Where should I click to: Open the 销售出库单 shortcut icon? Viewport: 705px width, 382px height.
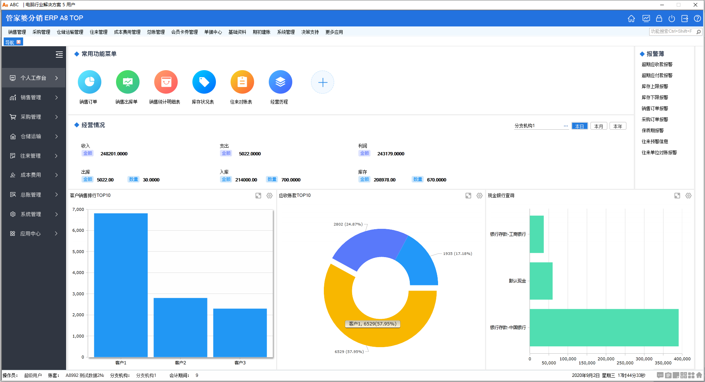(x=127, y=82)
